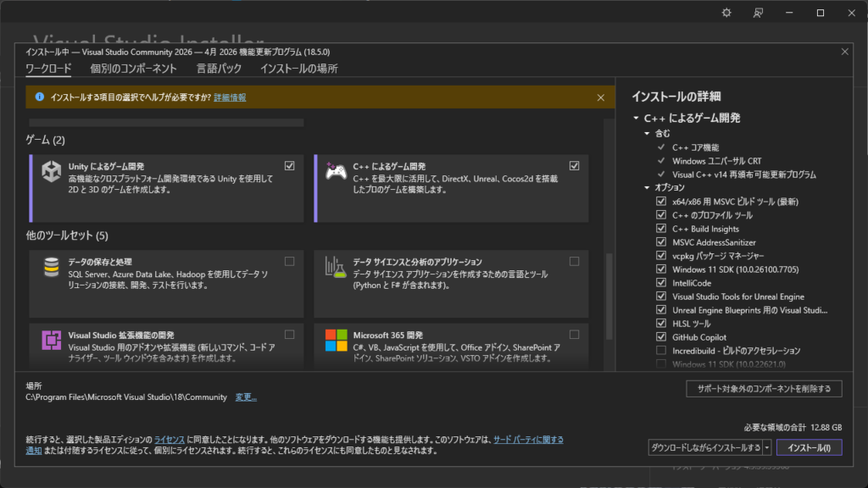Dismiss the help info banner with X
The width and height of the screenshot is (868, 488).
point(601,97)
